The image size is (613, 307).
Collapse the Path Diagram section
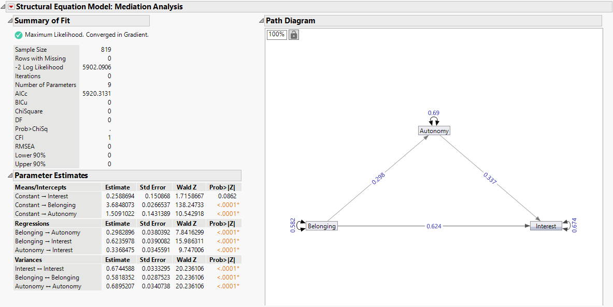tap(260, 21)
